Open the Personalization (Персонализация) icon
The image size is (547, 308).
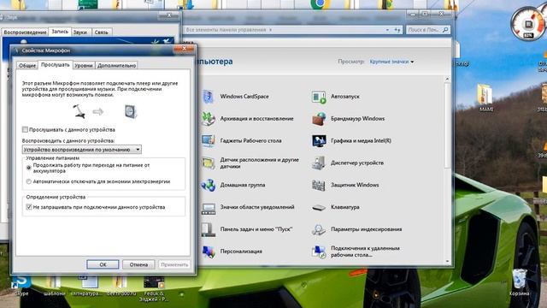(x=209, y=252)
